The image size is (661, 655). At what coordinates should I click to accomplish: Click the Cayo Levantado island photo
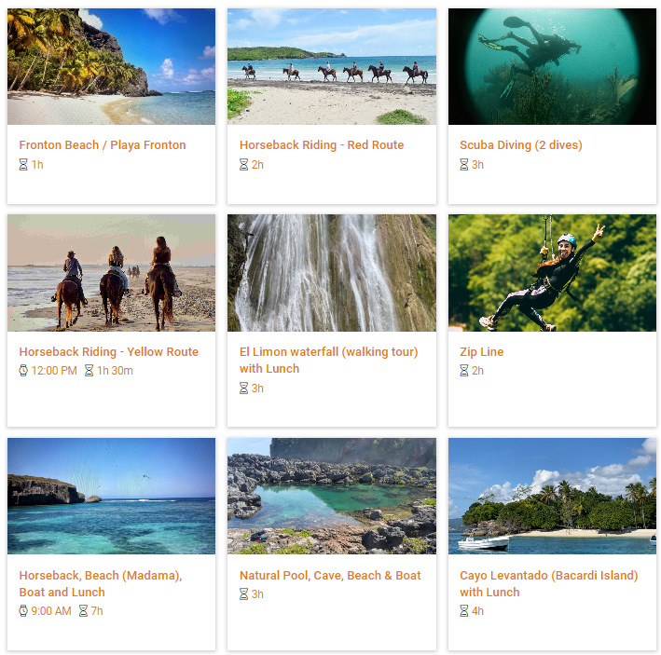(x=552, y=497)
